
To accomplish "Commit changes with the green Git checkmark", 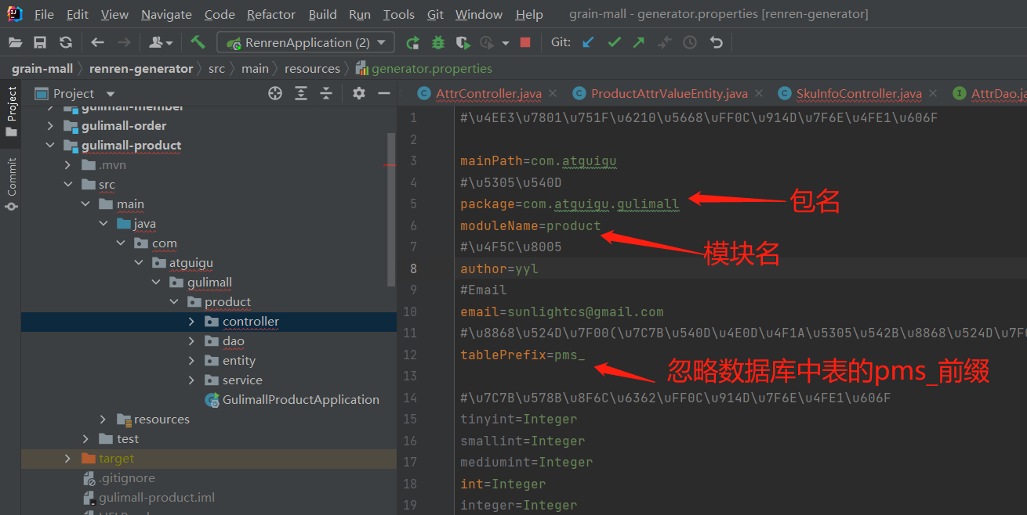I will click(614, 42).
